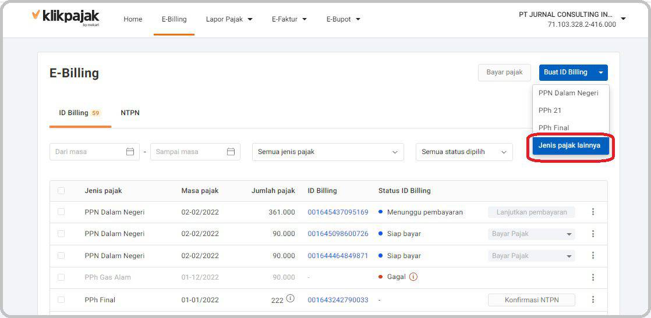
Task: Expand the Lapor Pajak menu
Action: (229, 19)
